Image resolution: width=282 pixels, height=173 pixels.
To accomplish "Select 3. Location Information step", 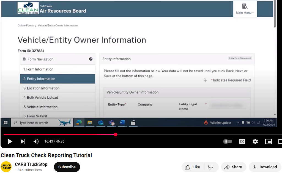I will click(x=58, y=88).
